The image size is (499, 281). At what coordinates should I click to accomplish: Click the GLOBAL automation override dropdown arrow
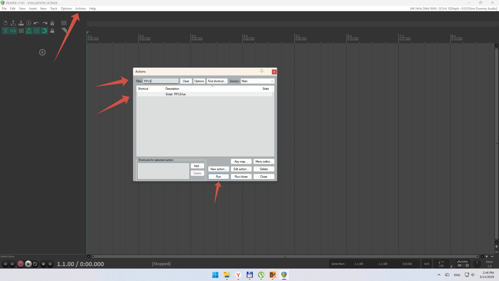[467, 266]
